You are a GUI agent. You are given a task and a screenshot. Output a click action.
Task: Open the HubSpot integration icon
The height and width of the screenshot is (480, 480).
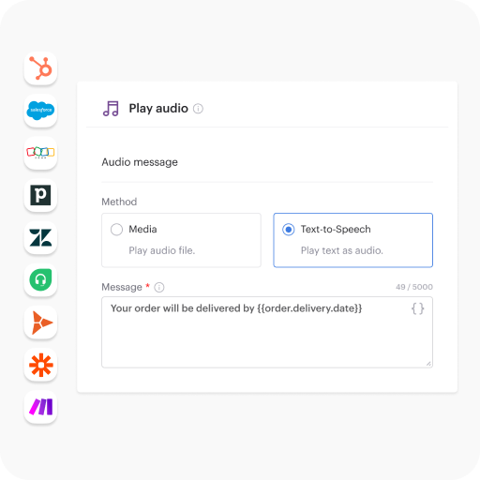(x=40, y=68)
